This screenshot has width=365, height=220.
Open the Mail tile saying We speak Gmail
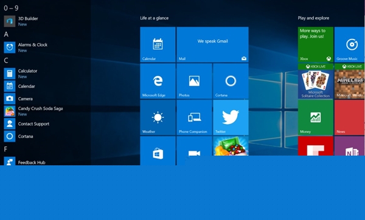point(212,44)
